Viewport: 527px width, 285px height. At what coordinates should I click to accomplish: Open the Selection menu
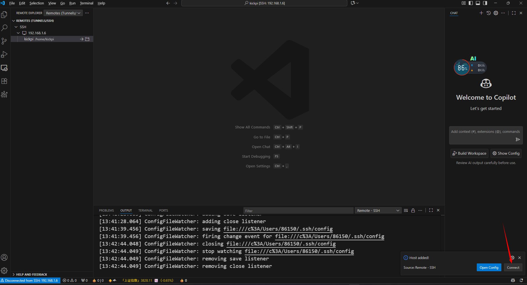[37, 3]
